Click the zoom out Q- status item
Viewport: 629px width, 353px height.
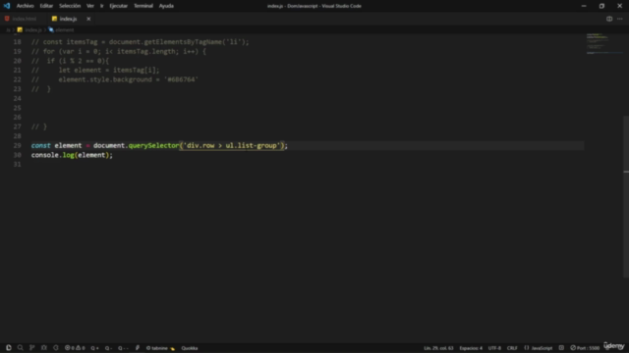108,348
